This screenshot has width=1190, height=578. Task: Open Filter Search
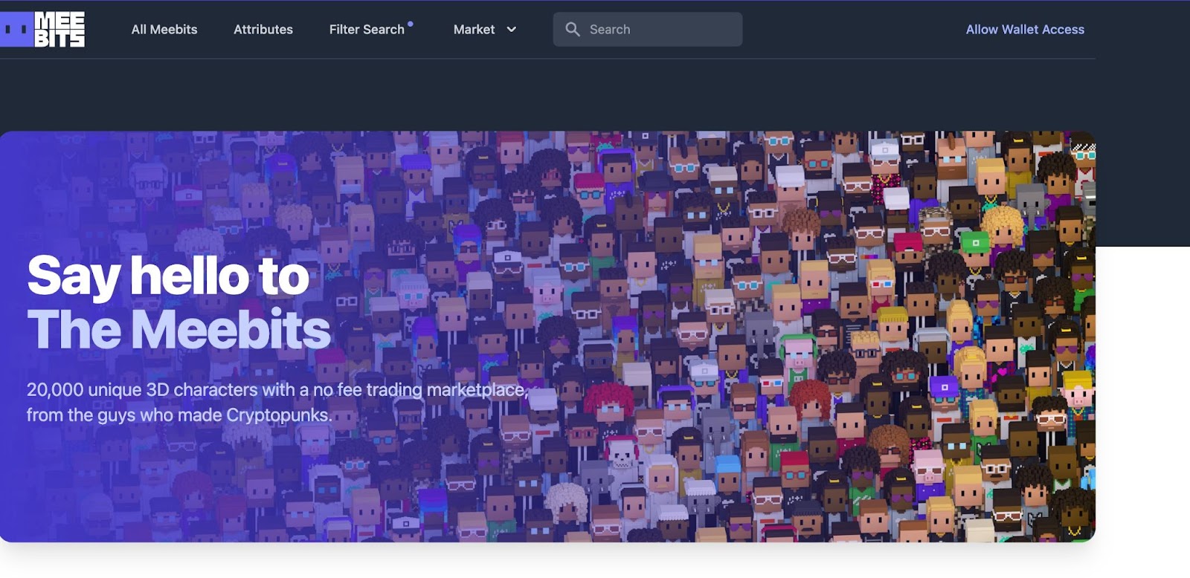367,30
